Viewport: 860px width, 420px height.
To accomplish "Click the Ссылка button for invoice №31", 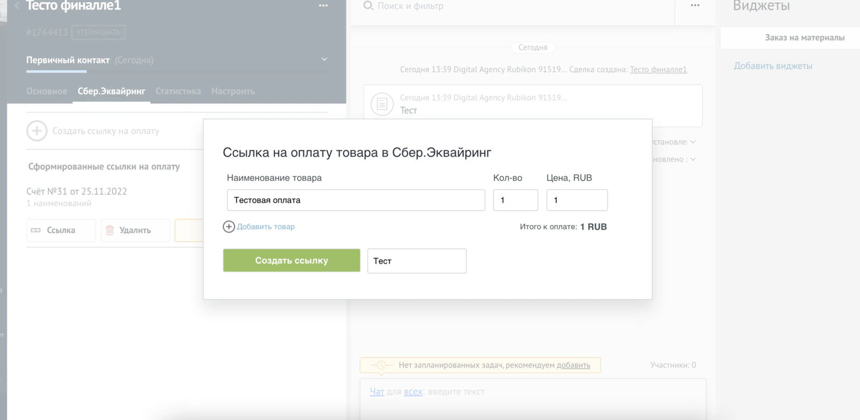I will [x=61, y=230].
